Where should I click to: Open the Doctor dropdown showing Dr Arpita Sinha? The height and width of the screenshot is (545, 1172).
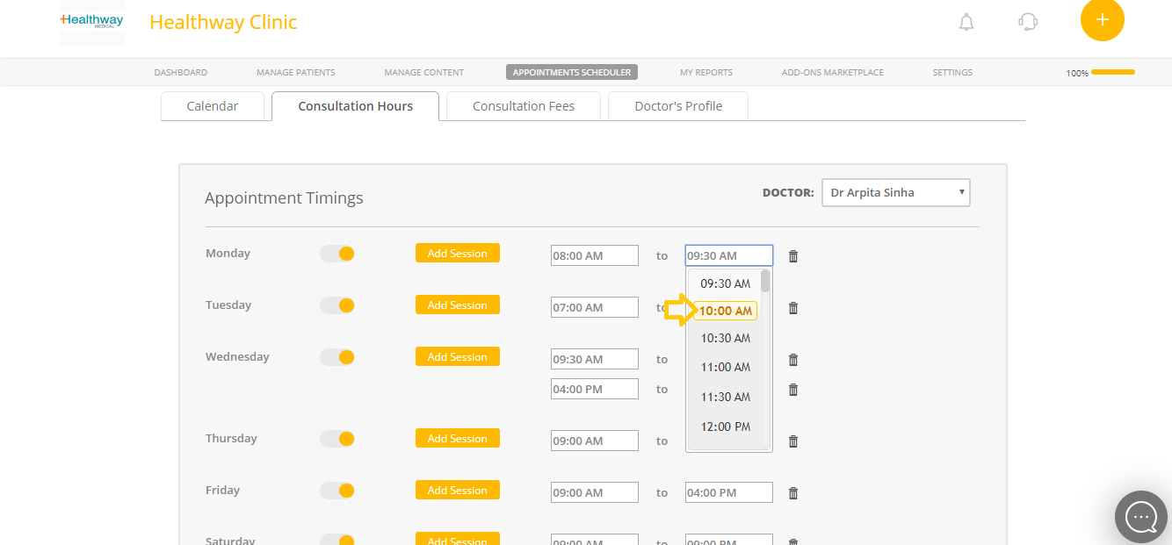coord(896,193)
